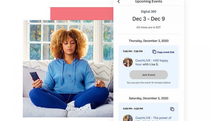Click the Upcoming Events header title
The height and width of the screenshot is (121, 211).
pyautogui.click(x=149, y=1)
